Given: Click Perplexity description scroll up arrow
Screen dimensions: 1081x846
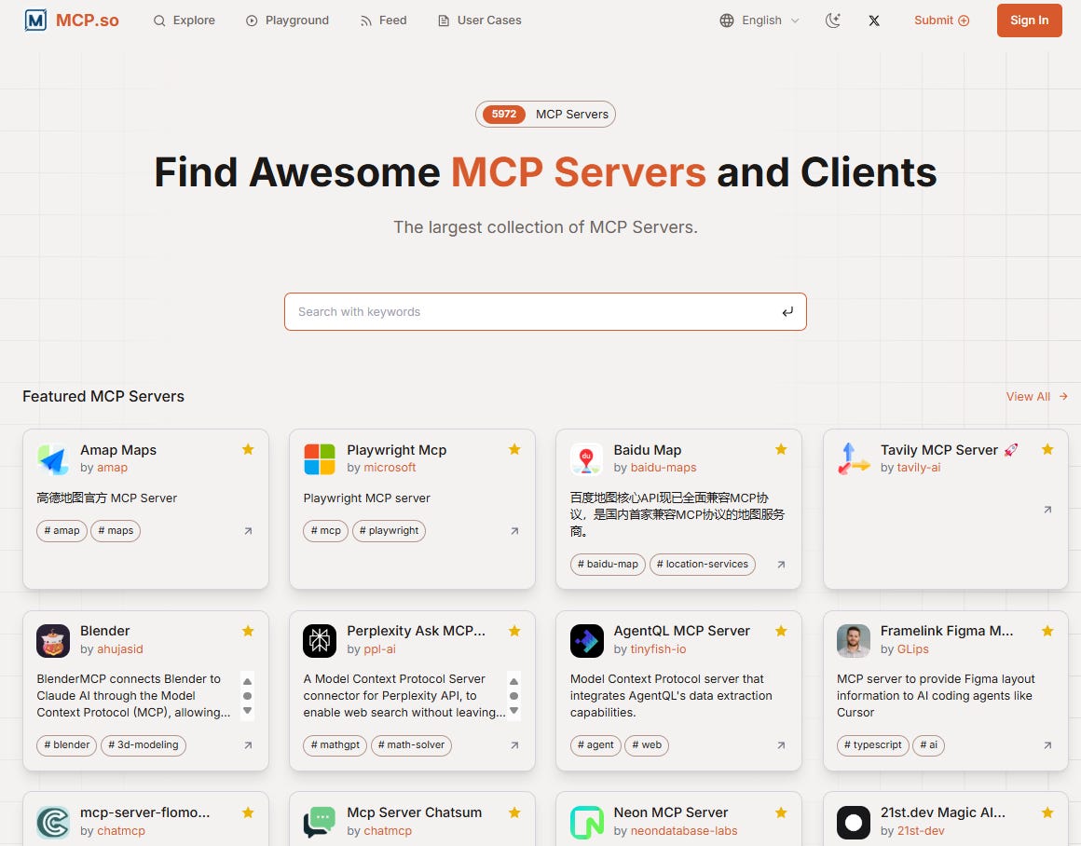Looking at the screenshot, I should pos(513,681).
